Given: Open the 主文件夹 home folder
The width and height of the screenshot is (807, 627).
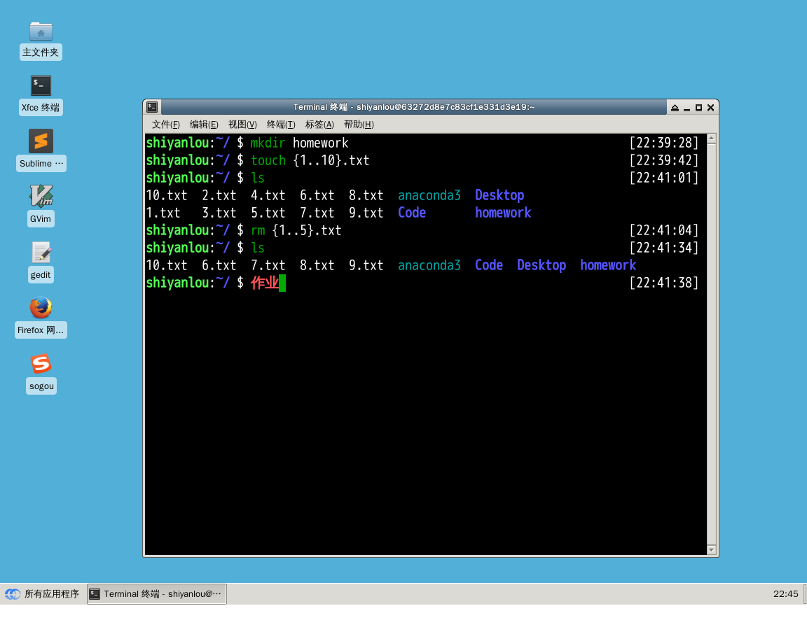Looking at the screenshot, I should (41, 38).
